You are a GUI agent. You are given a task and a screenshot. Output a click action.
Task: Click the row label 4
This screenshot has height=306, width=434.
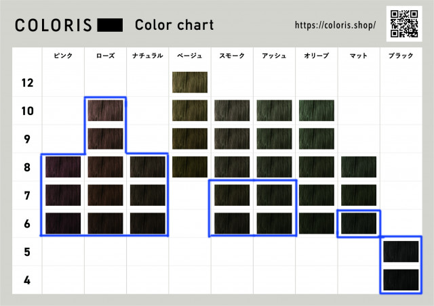coord(27,279)
